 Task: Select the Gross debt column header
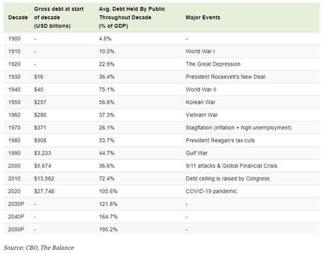tap(58, 18)
